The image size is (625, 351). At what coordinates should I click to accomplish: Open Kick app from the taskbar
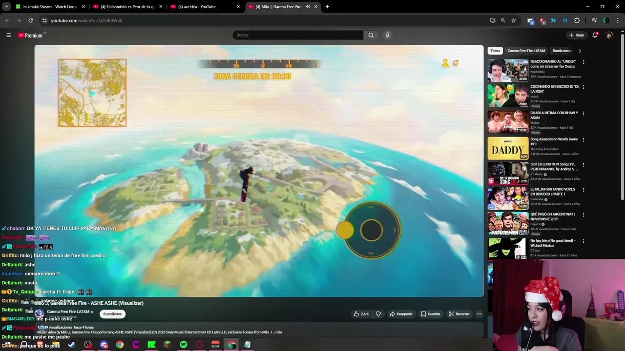[x=151, y=345]
